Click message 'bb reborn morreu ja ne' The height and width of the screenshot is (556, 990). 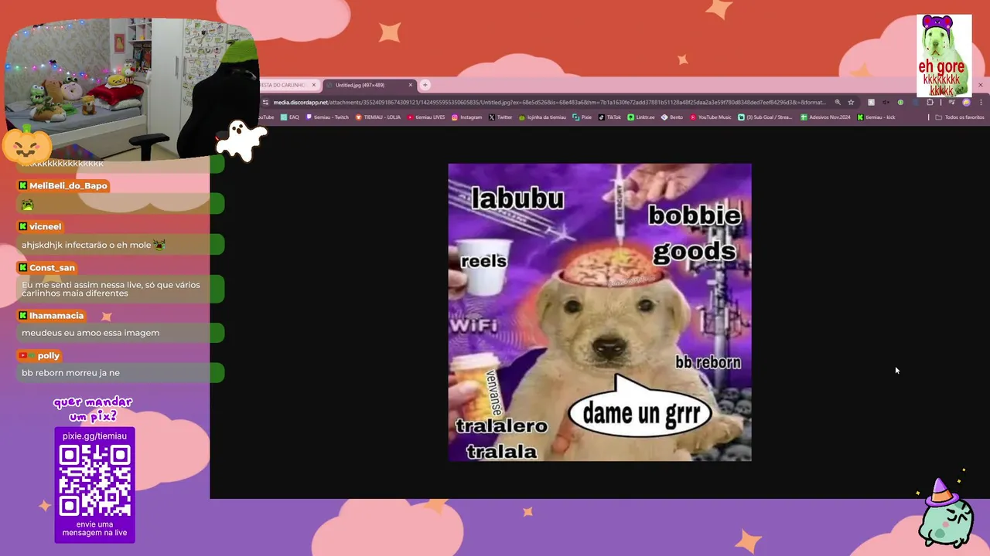[x=70, y=373]
